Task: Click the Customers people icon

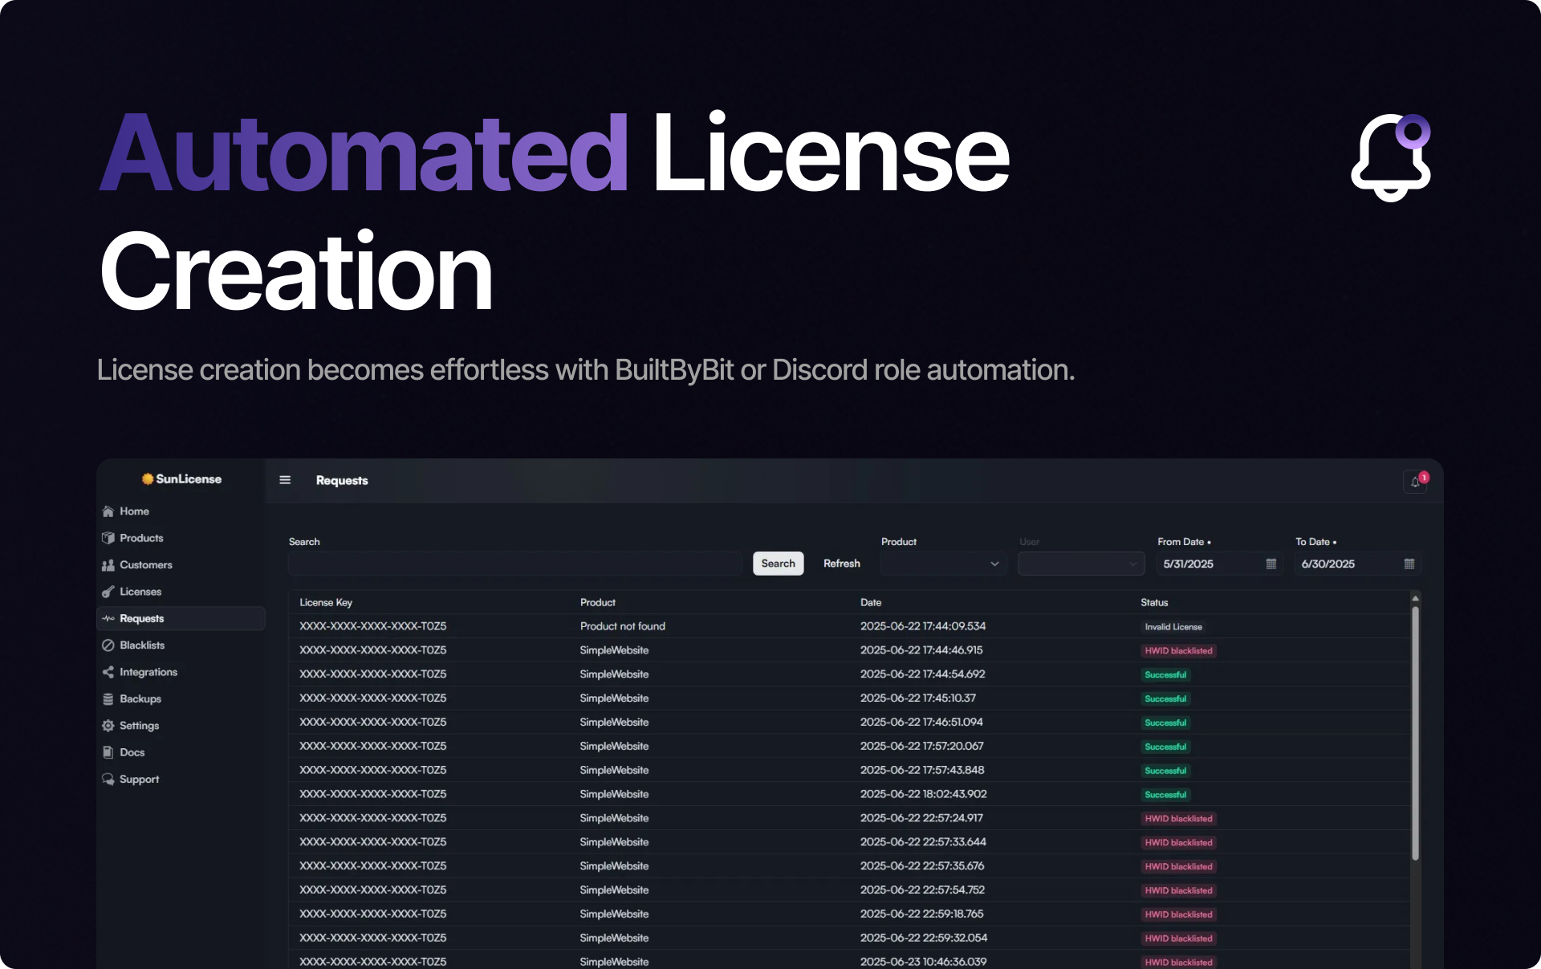Action: [x=108, y=565]
